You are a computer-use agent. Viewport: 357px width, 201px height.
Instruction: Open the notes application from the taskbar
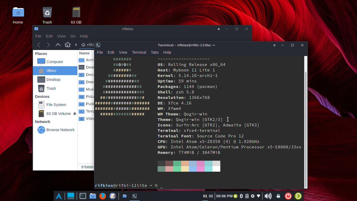[113, 196]
